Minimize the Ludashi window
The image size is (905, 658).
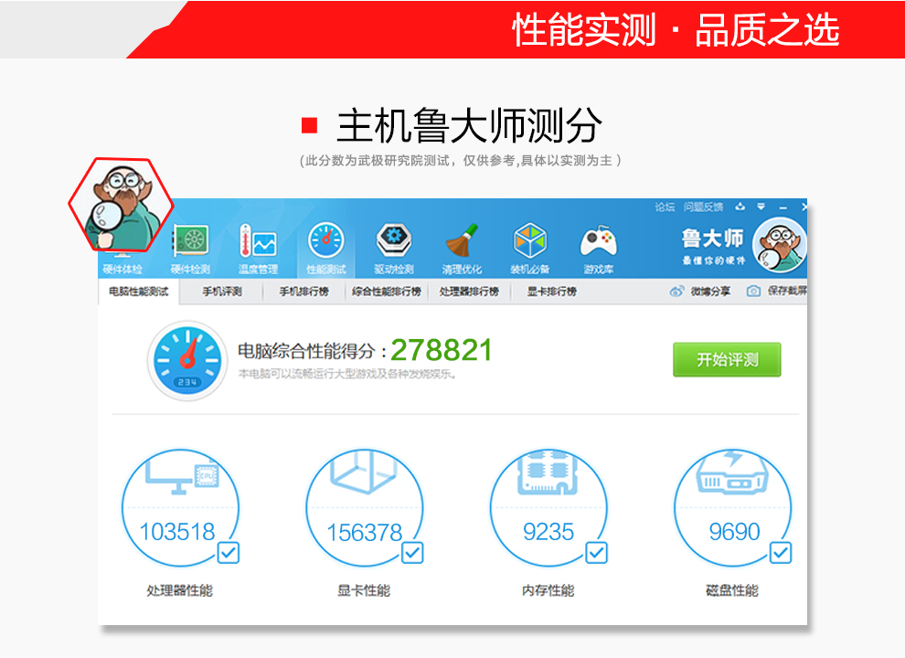tap(783, 207)
